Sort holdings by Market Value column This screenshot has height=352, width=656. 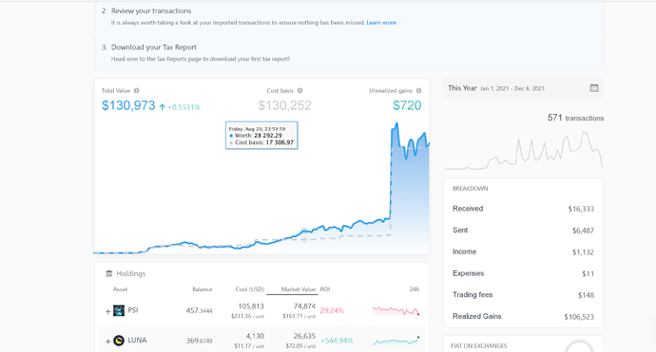click(x=299, y=289)
